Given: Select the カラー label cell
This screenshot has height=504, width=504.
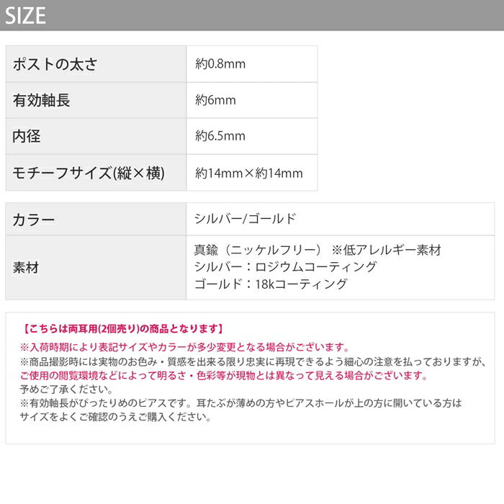Looking at the screenshot, I should pyautogui.click(x=35, y=220).
